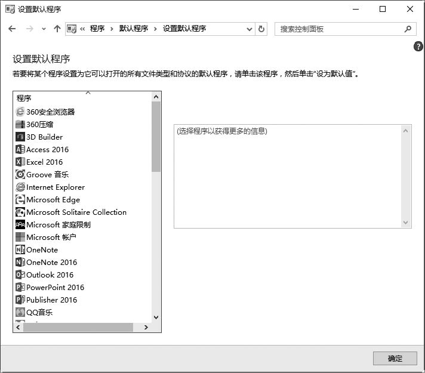
Task: Select the text 'Excel 2016' in list
Action: tap(44, 162)
